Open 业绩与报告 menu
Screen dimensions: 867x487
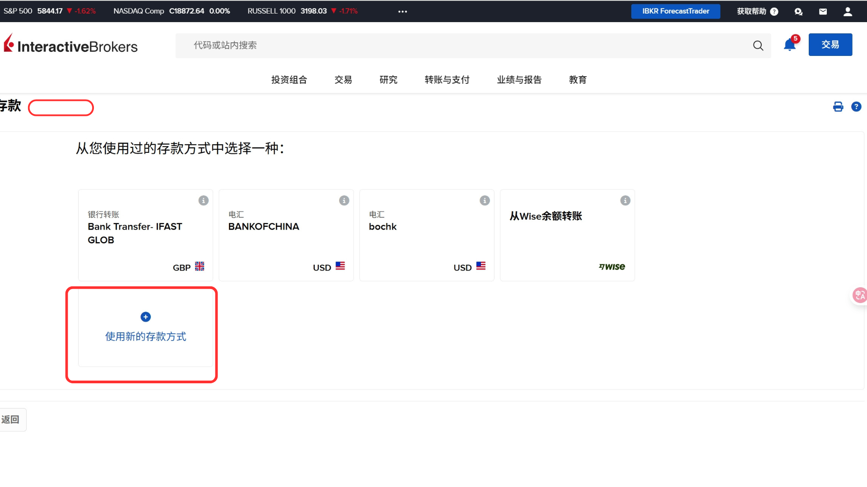(x=519, y=80)
